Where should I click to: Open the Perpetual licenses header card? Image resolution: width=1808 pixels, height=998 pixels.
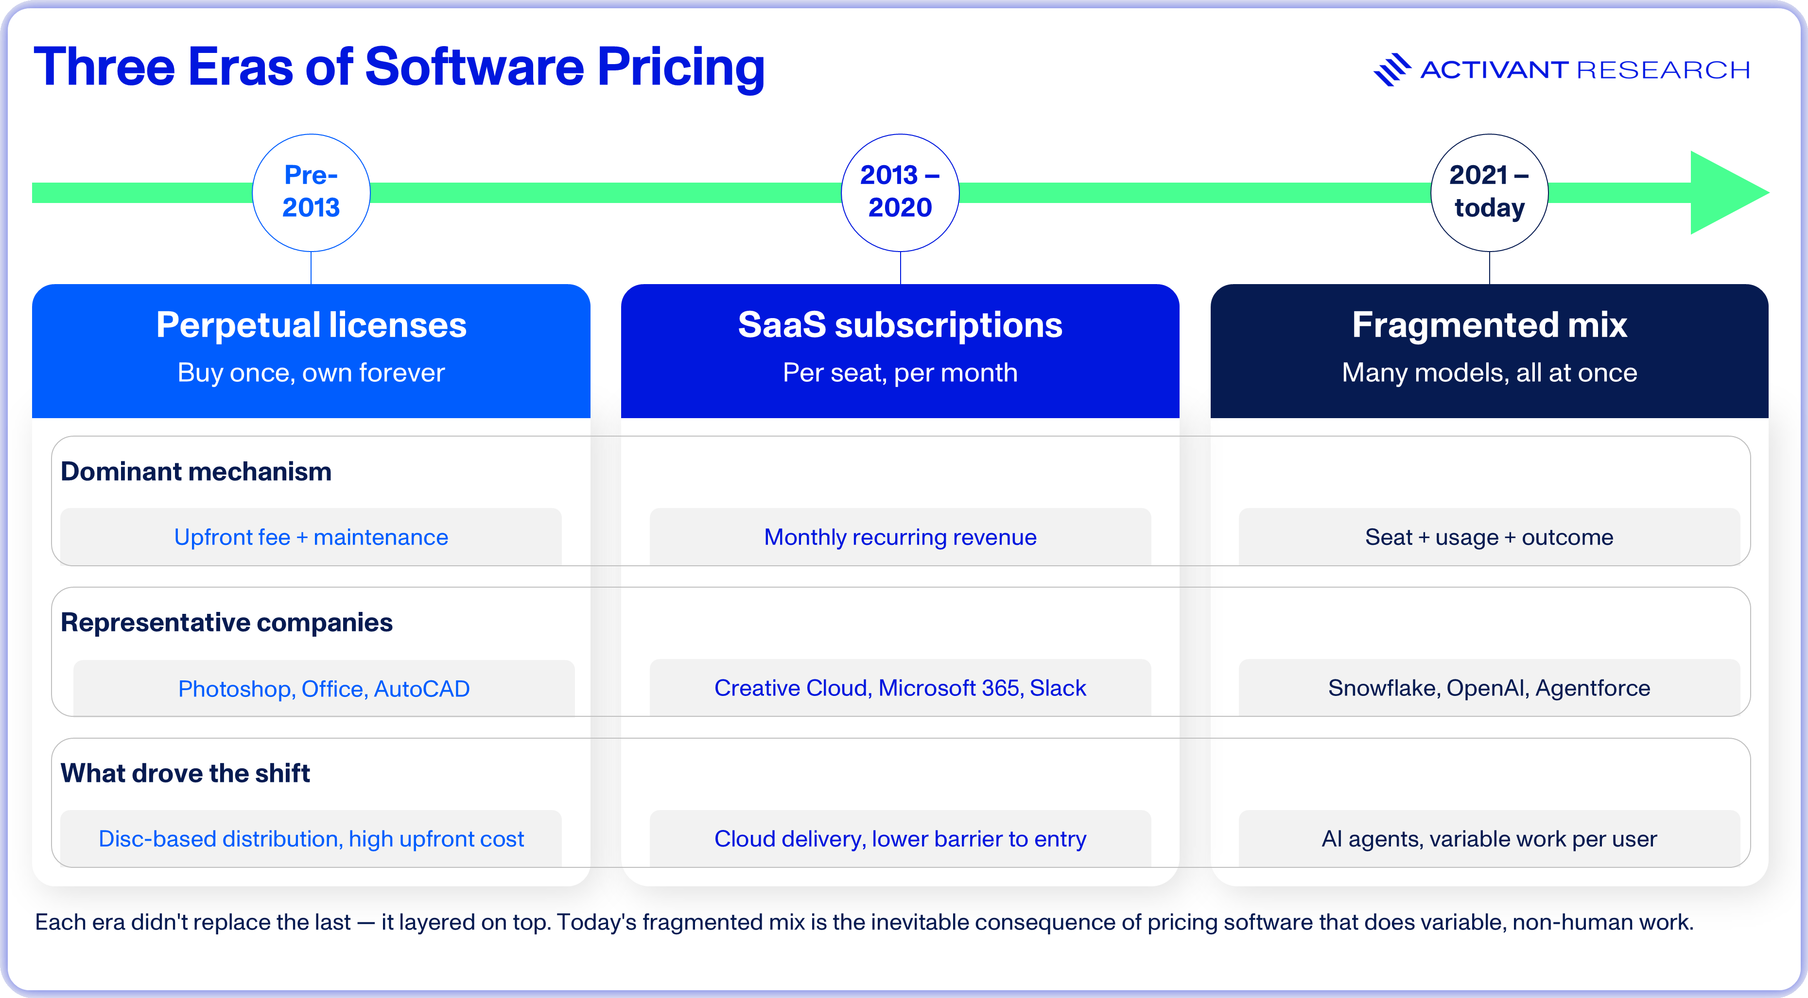pyautogui.click(x=311, y=351)
